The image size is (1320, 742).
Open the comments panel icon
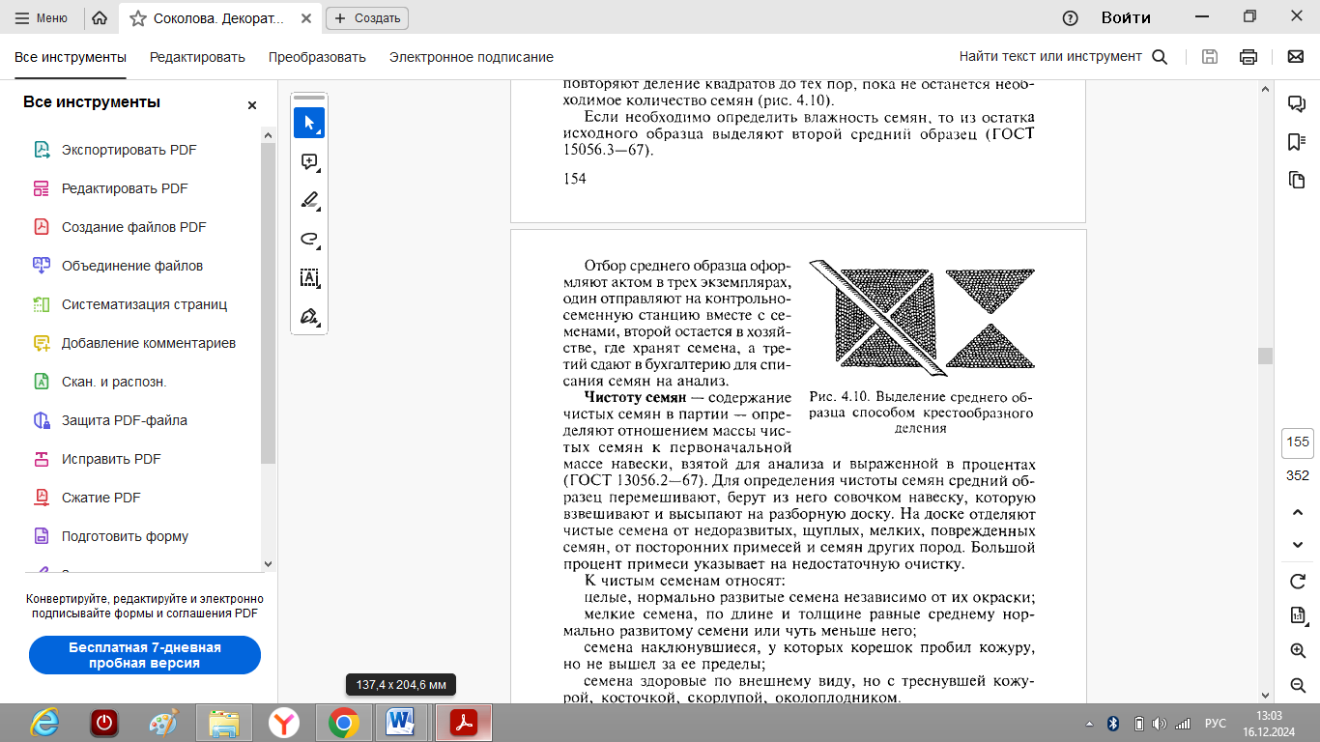click(x=1297, y=103)
